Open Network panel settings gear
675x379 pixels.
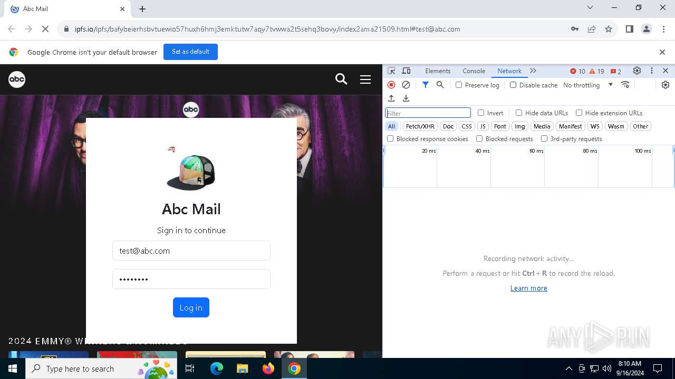666,85
